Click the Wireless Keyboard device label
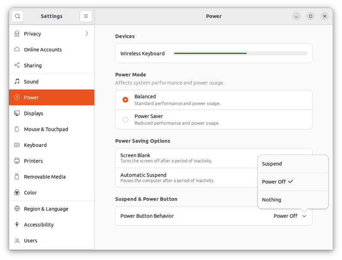This screenshot has height=260, width=342. pyautogui.click(x=142, y=53)
